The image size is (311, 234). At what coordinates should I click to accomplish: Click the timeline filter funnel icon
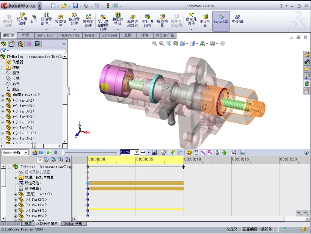39,159
